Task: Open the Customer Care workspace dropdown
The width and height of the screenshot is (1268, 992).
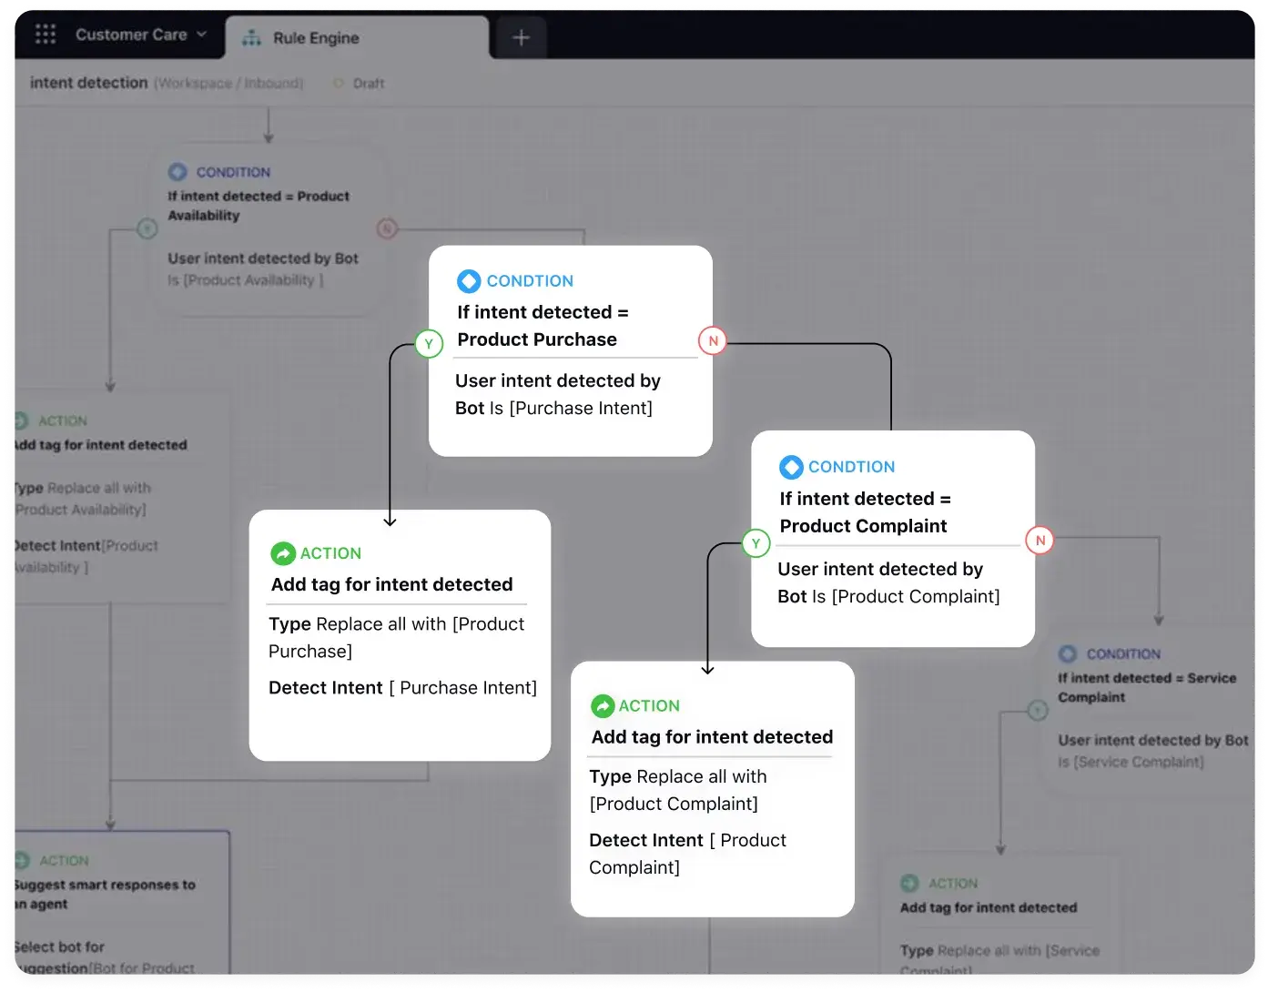Action: [x=202, y=35]
